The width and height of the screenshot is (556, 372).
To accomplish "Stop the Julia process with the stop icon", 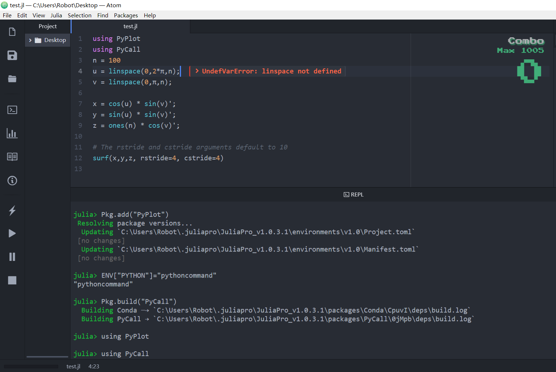I will click(x=12, y=280).
